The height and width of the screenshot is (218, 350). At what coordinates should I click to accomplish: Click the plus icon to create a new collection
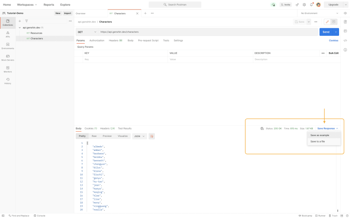(20, 21)
